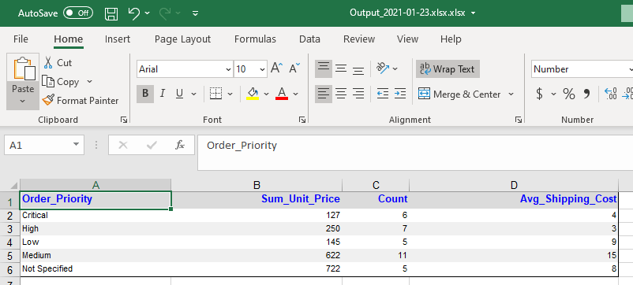The height and width of the screenshot is (285, 633).
Task: Click the Copy button
Action: [61, 82]
